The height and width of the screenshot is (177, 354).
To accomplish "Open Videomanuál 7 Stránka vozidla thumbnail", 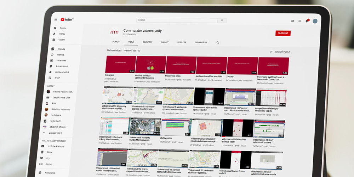I will 145,127.
